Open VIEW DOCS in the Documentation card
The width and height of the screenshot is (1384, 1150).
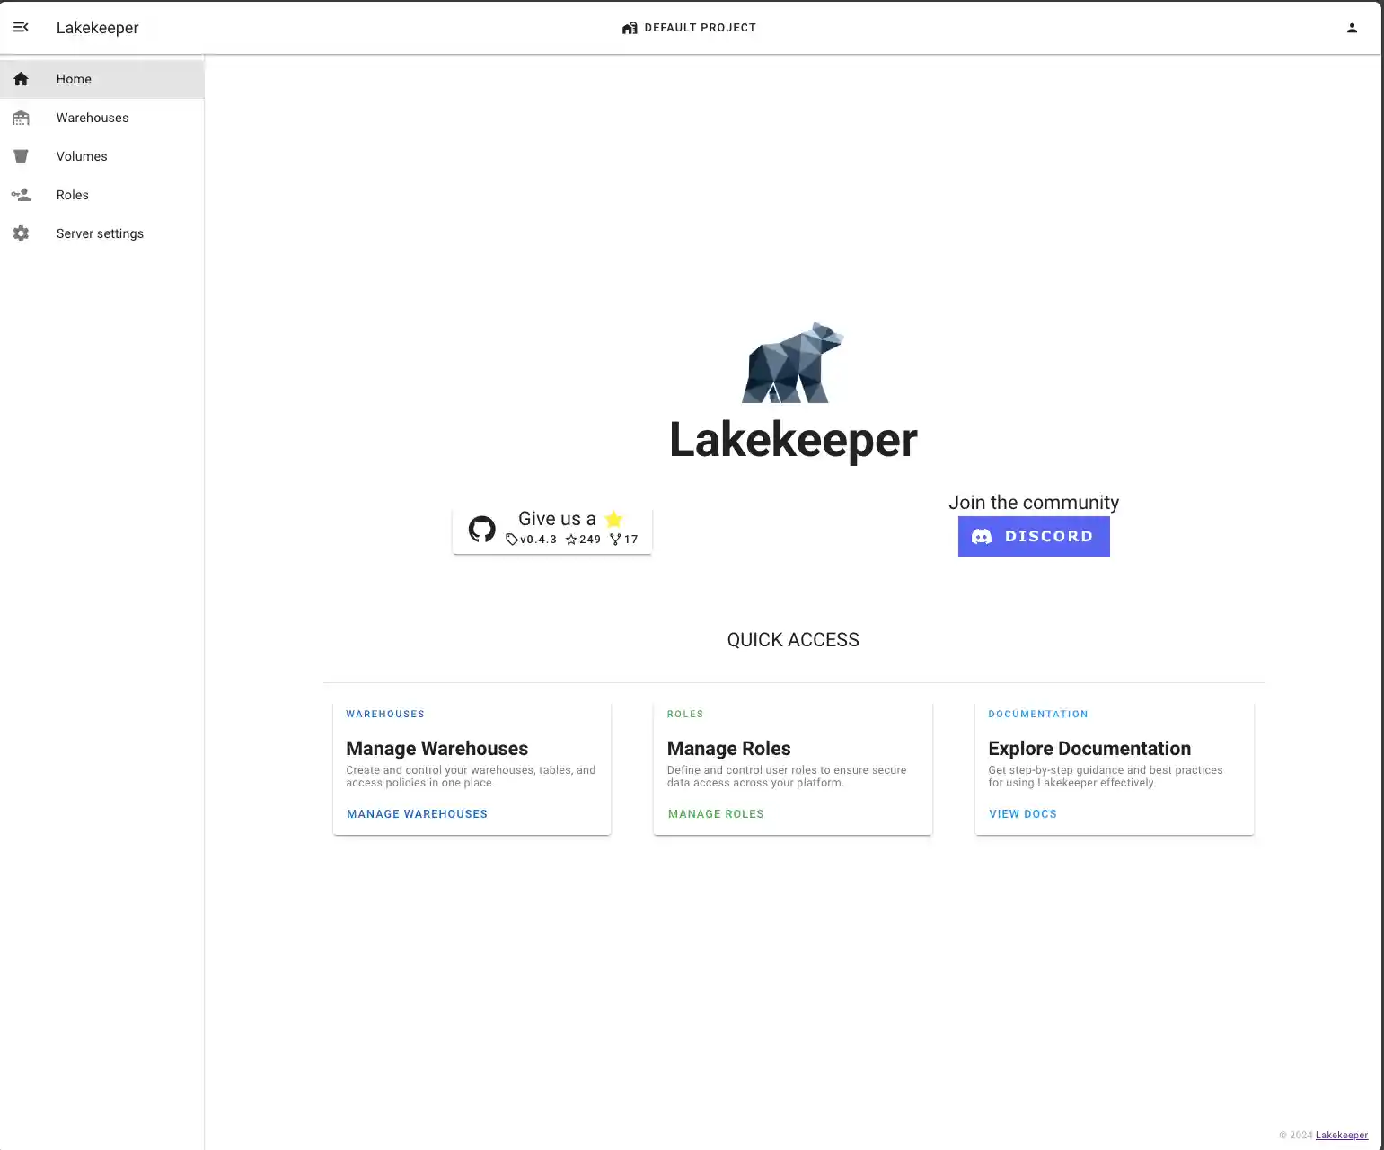point(1023,813)
